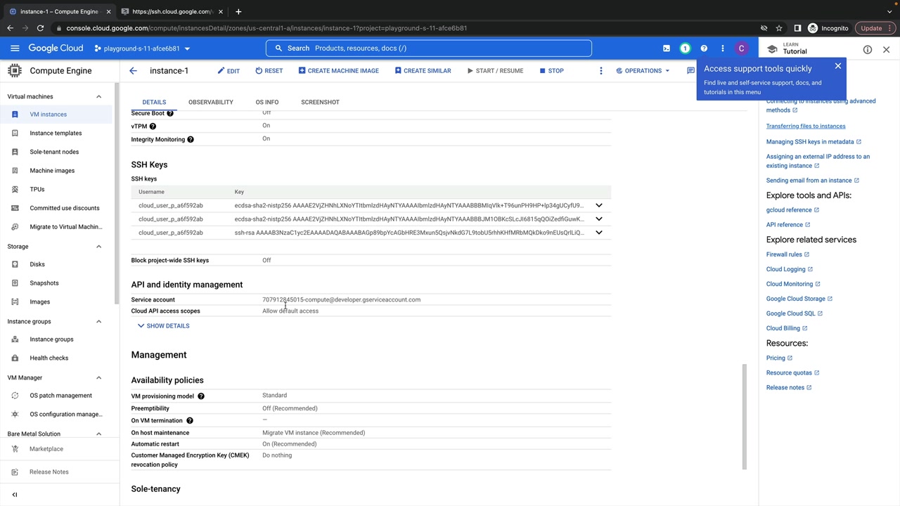Screen dimensions: 900x506
Task: Open the three-dot more actions menu
Action: pyautogui.click(x=600, y=71)
